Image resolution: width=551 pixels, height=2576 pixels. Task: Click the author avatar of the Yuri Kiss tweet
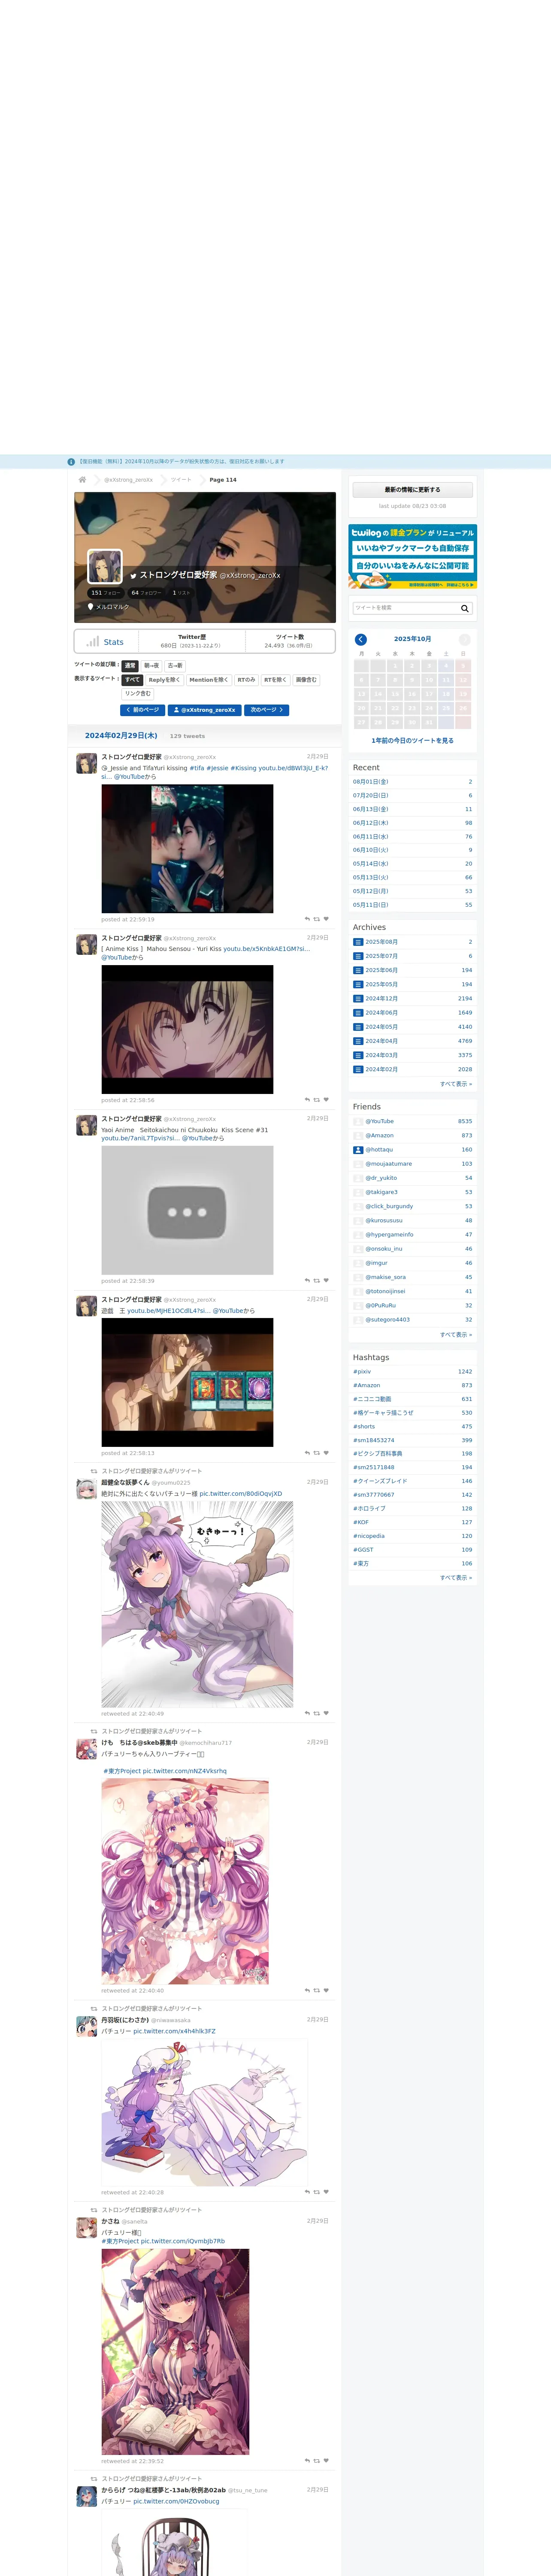click(x=87, y=944)
